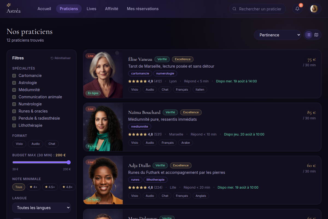Open the Pertinence sort dropdown
This screenshot has width=328, height=219.
277,35
